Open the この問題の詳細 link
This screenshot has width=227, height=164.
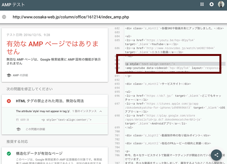pos(35,129)
